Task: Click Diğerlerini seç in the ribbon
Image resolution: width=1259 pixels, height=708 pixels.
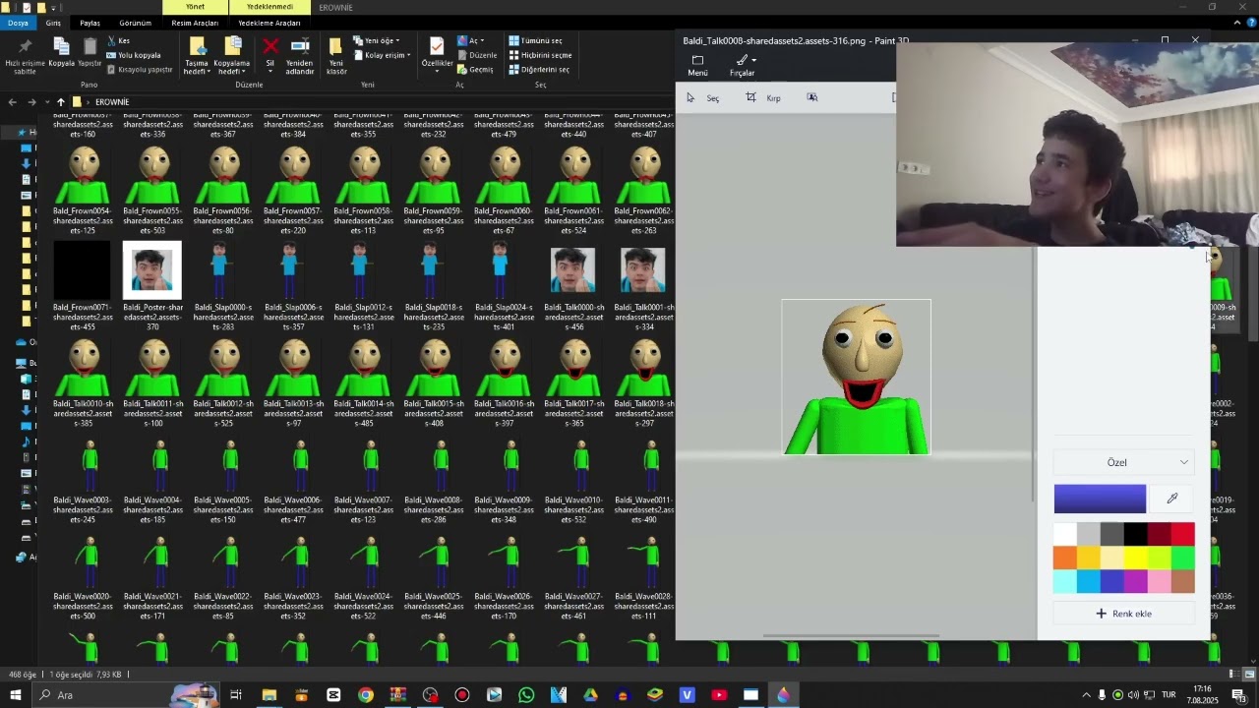Action: coord(539,70)
